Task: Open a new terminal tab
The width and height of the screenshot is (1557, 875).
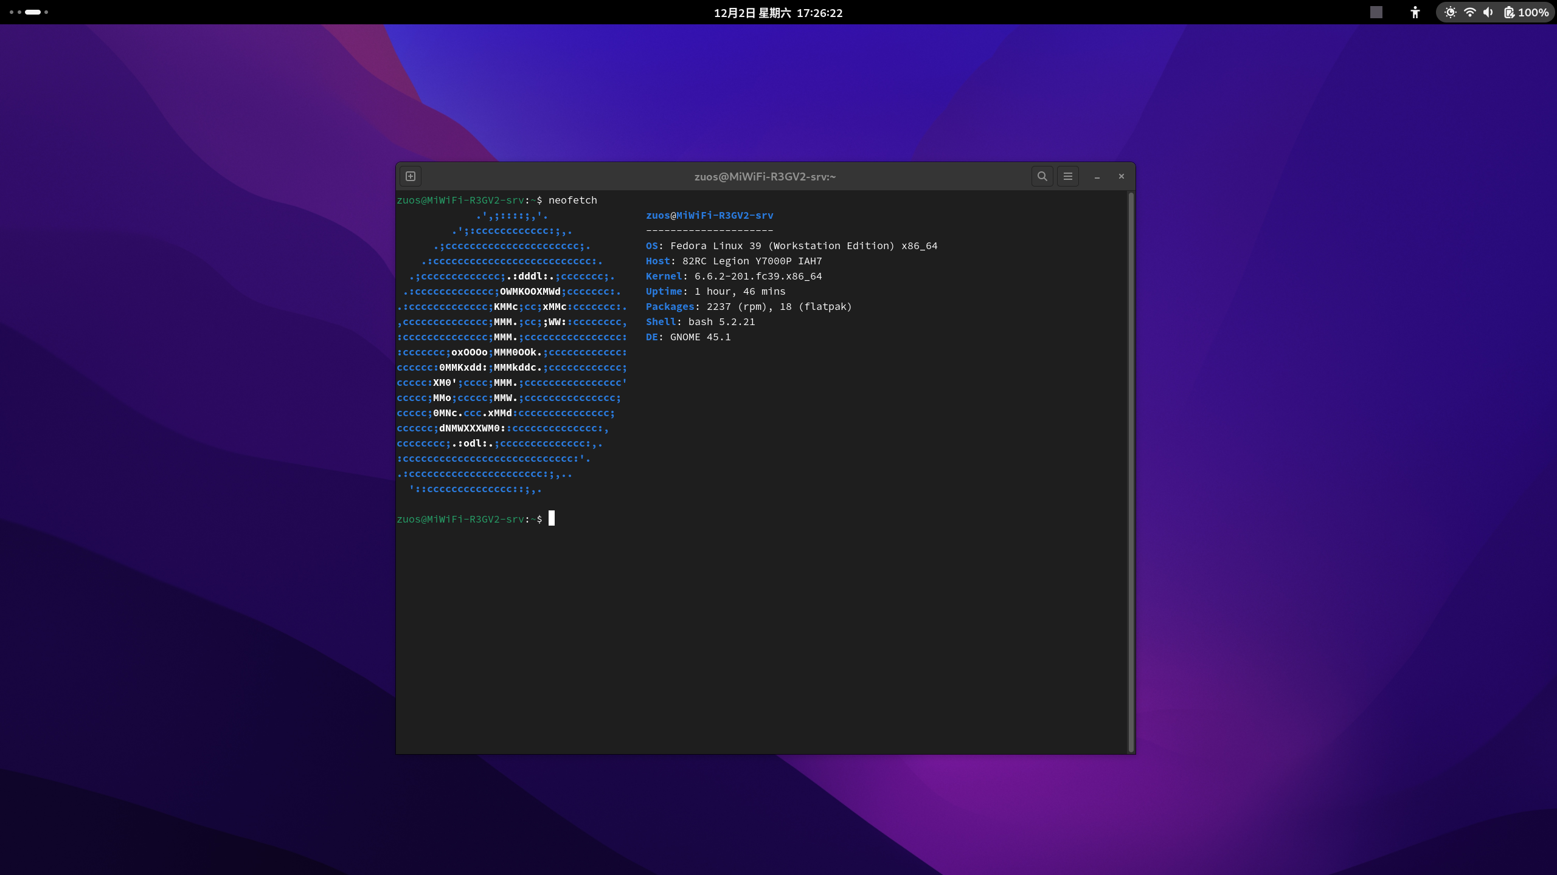Action: [411, 176]
